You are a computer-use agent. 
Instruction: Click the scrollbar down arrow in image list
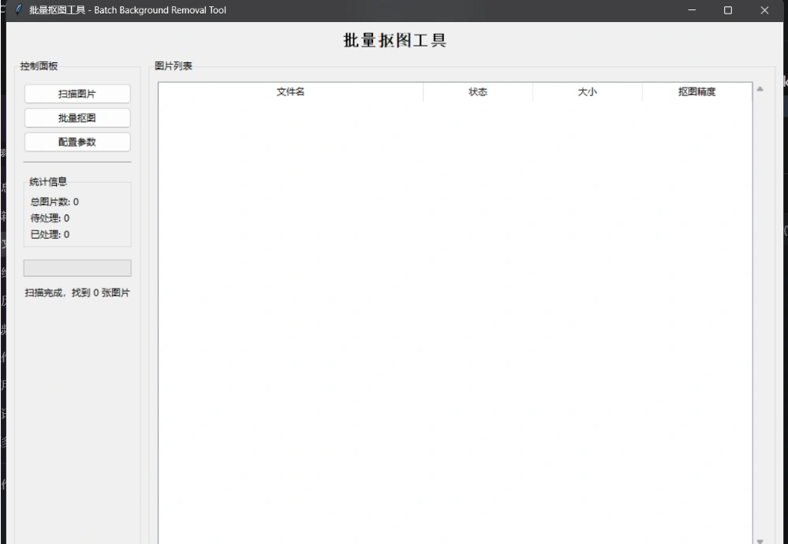point(760,540)
